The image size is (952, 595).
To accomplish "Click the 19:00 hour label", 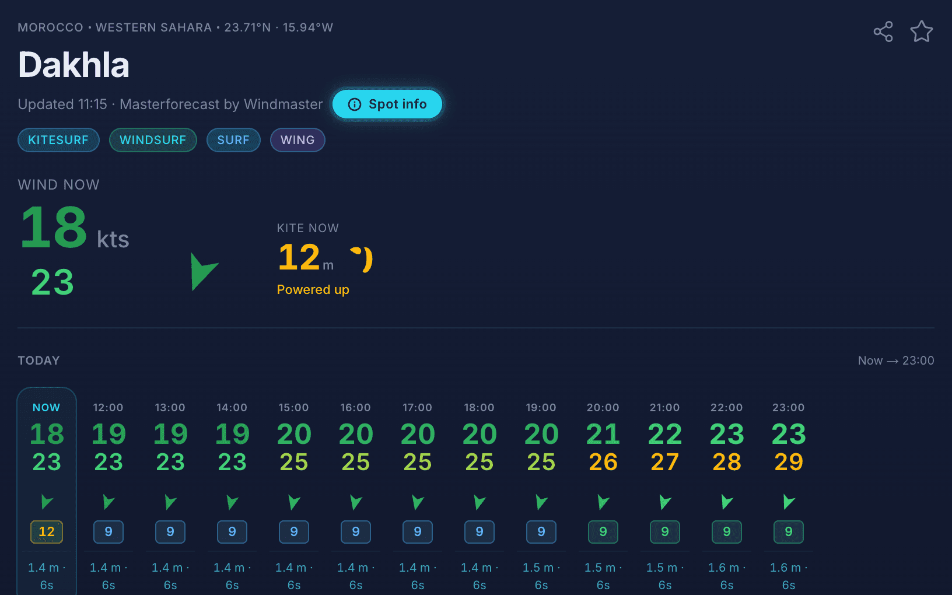I will pos(541,408).
